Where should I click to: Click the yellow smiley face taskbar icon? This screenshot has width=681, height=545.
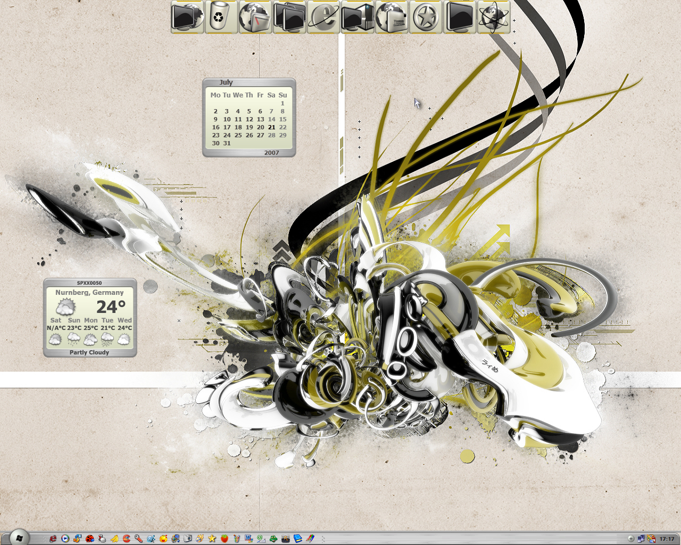[x=163, y=539]
